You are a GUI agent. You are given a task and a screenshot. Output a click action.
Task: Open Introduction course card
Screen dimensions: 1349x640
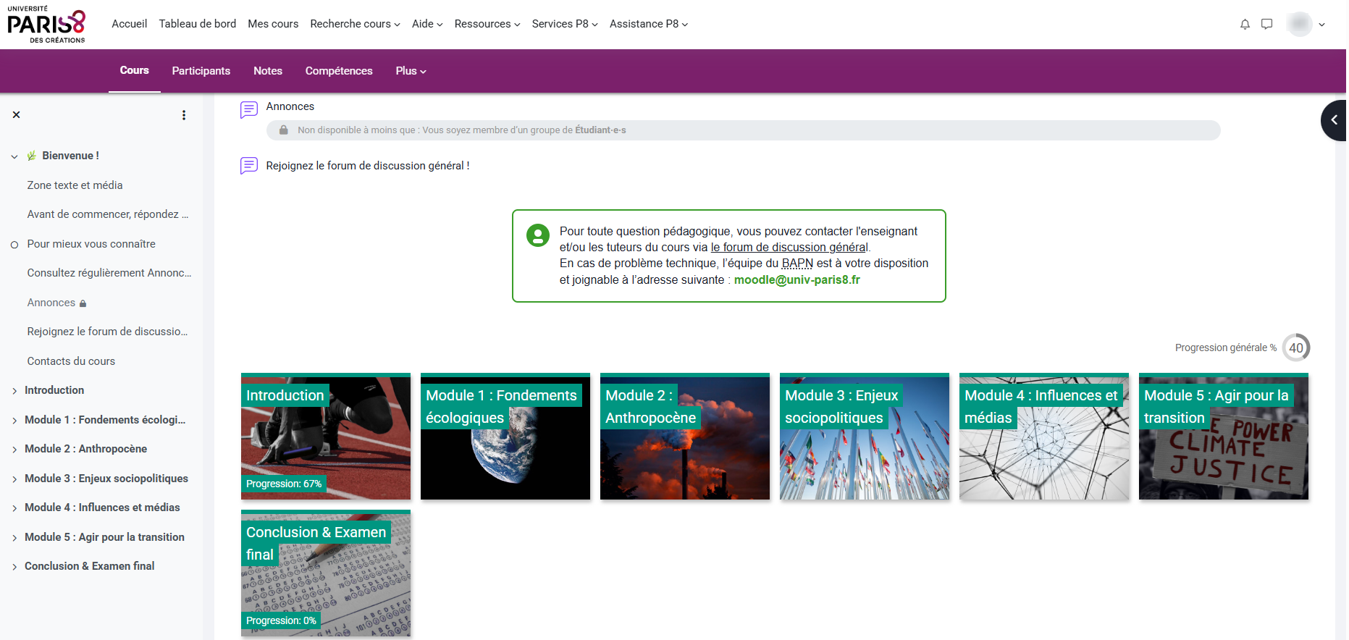(326, 437)
